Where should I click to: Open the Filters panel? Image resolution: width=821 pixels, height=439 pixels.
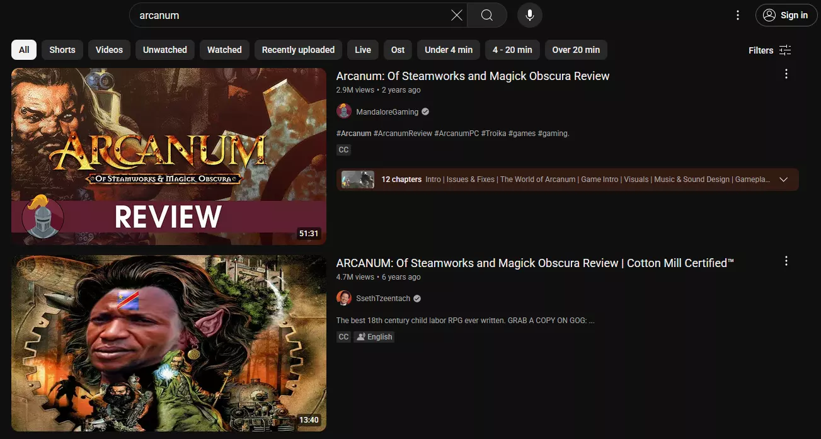[x=769, y=50]
